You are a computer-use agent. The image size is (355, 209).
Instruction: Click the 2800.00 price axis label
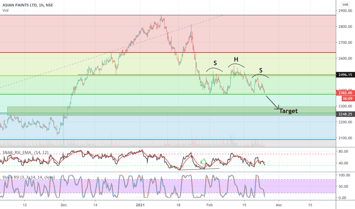coord(345,27)
